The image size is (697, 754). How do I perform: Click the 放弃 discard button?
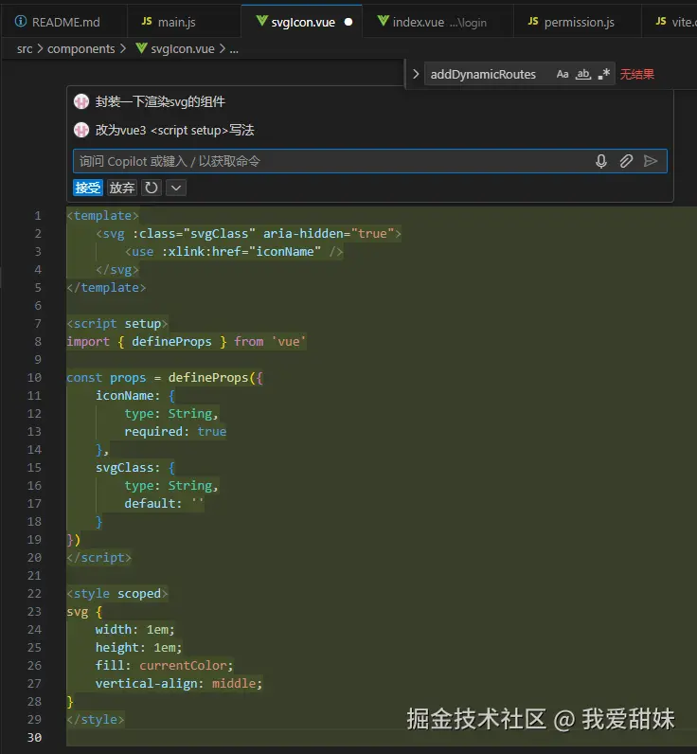[x=122, y=188]
